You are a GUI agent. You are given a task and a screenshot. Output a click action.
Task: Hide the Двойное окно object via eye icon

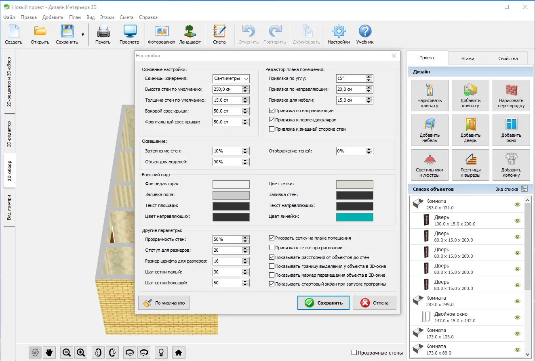coord(517,317)
